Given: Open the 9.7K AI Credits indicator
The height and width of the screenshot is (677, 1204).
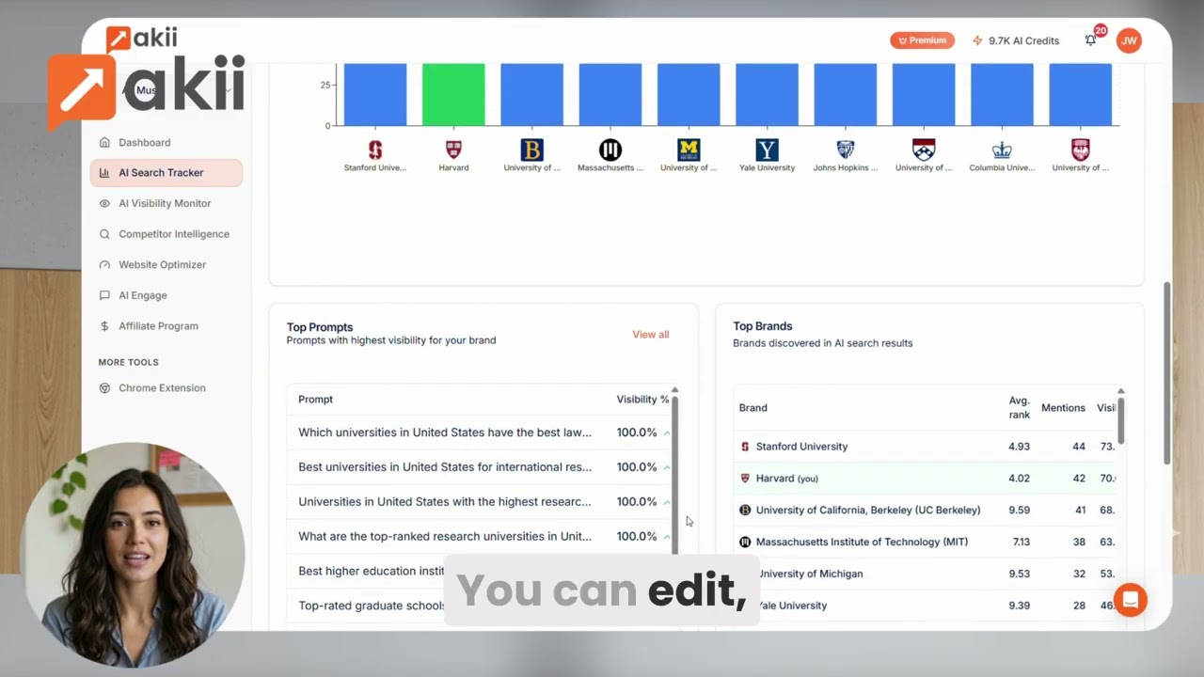Looking at the screenshot, I should [x=1016, y=40].
